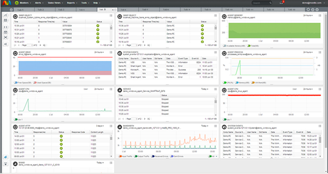The image size is (328, 174).
Task: Toggle the Free Space(GB) series
Action: coord(16,83)
